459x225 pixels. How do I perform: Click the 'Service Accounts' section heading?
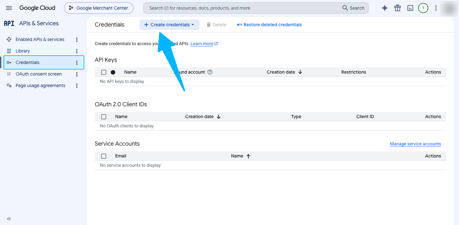click(117, 144)
